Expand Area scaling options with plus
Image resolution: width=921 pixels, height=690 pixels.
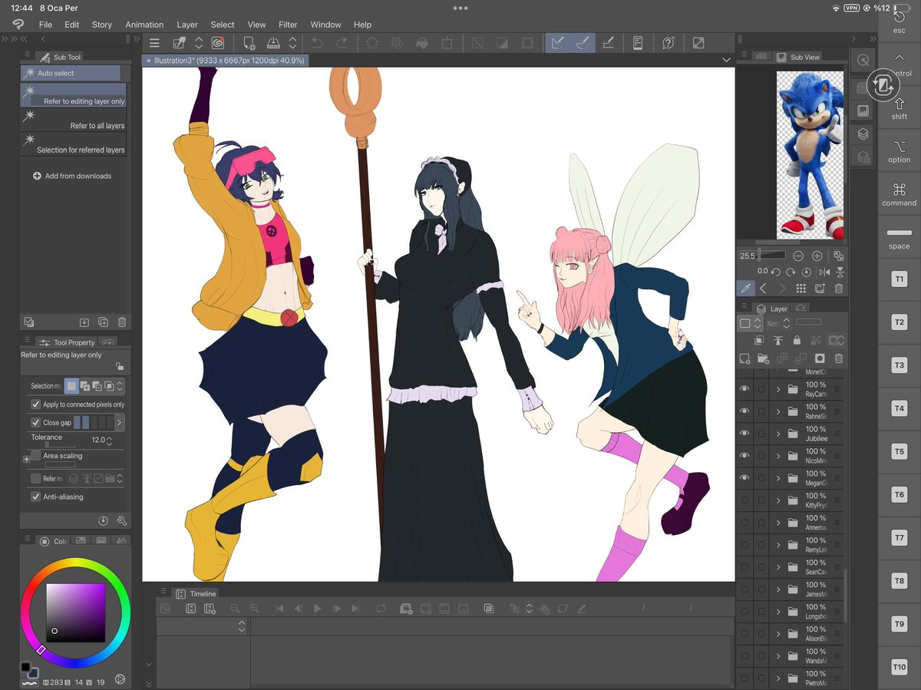[x=27, y=459]
